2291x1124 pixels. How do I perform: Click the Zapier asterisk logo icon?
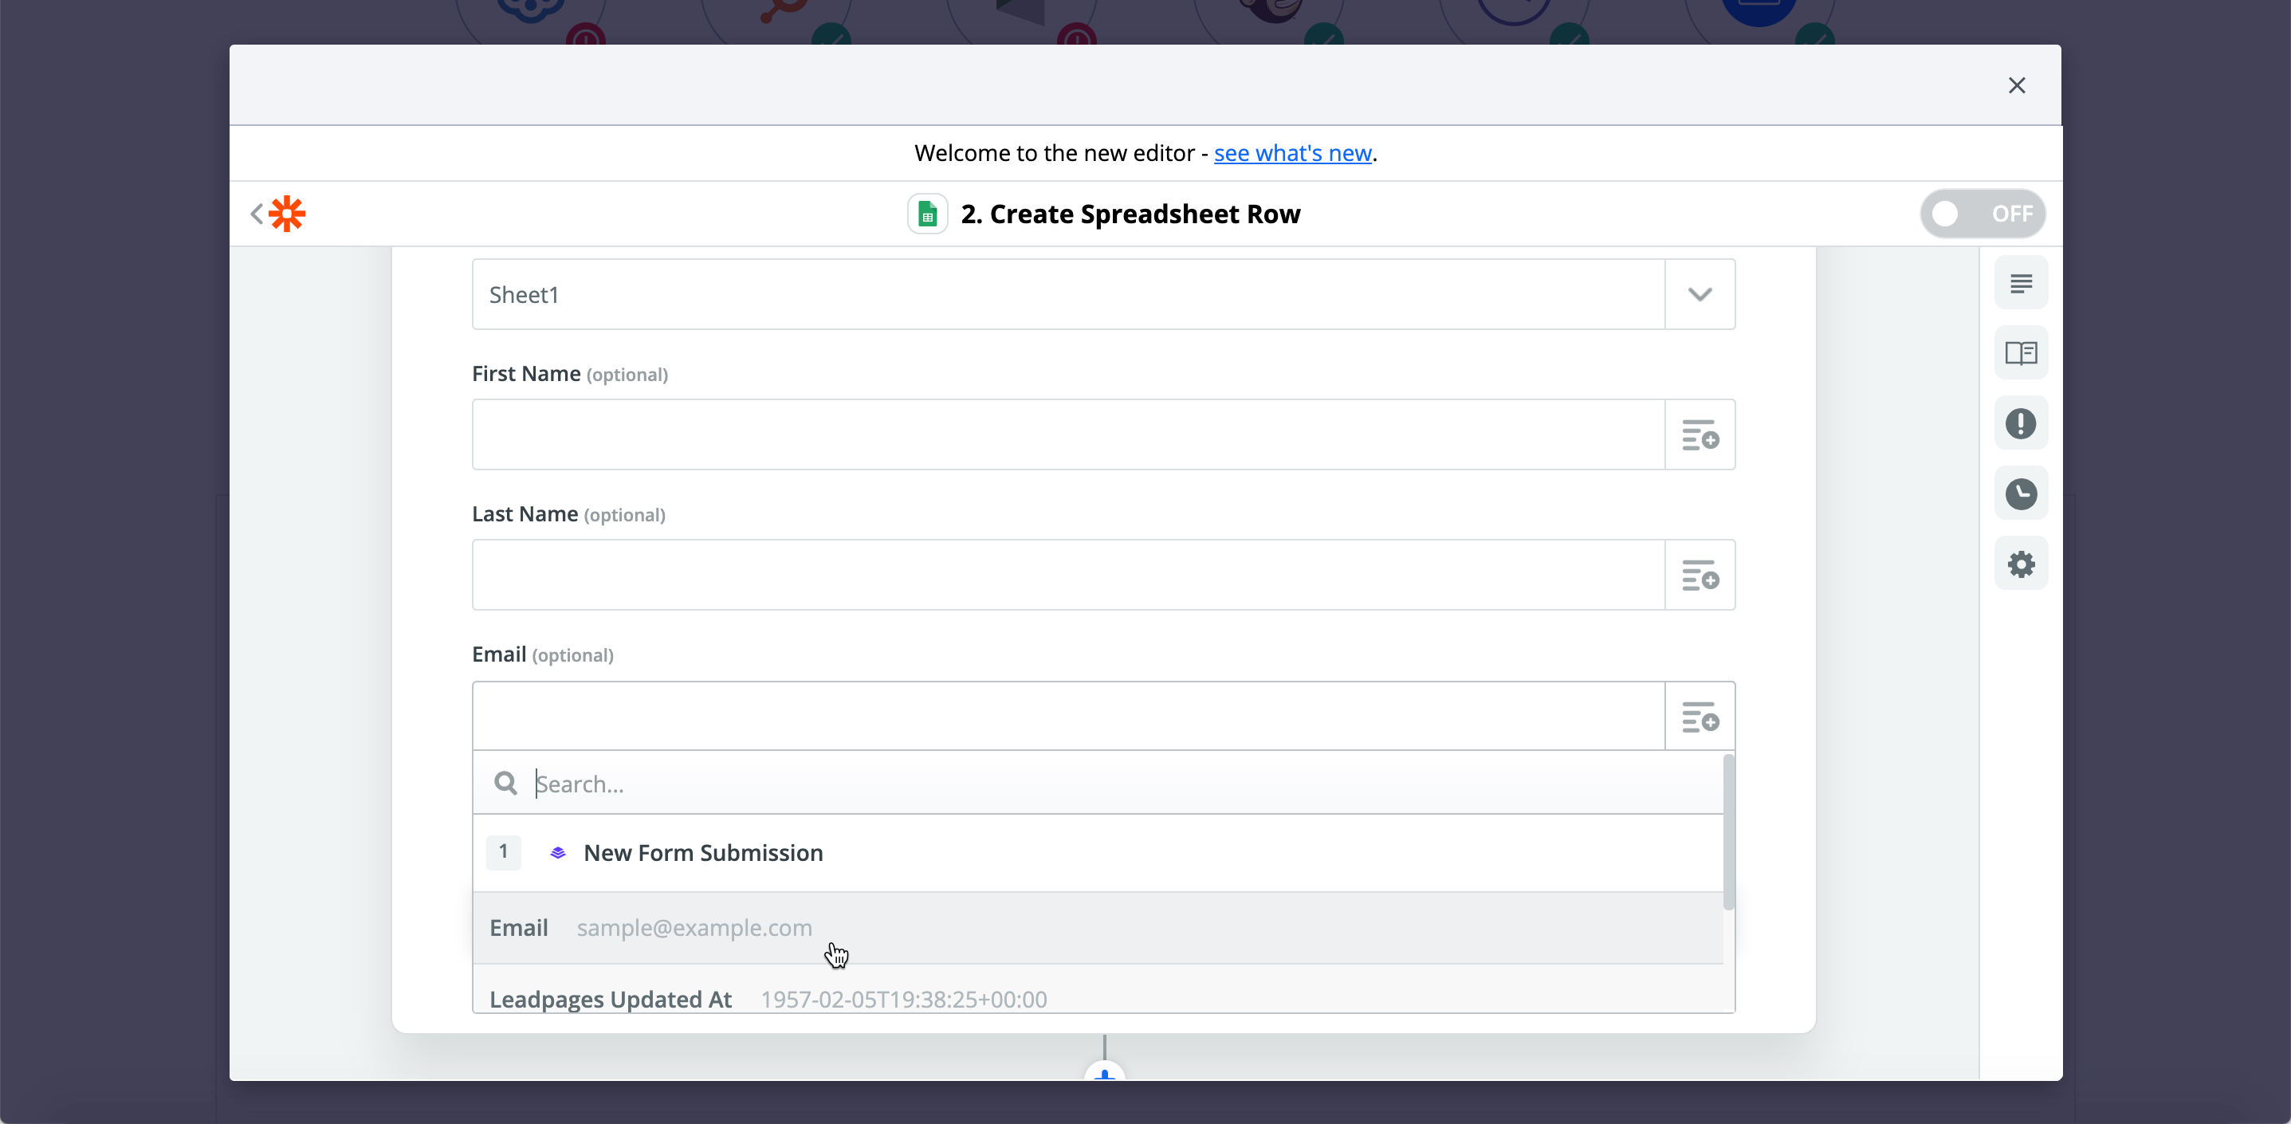(x=288, y=212)
